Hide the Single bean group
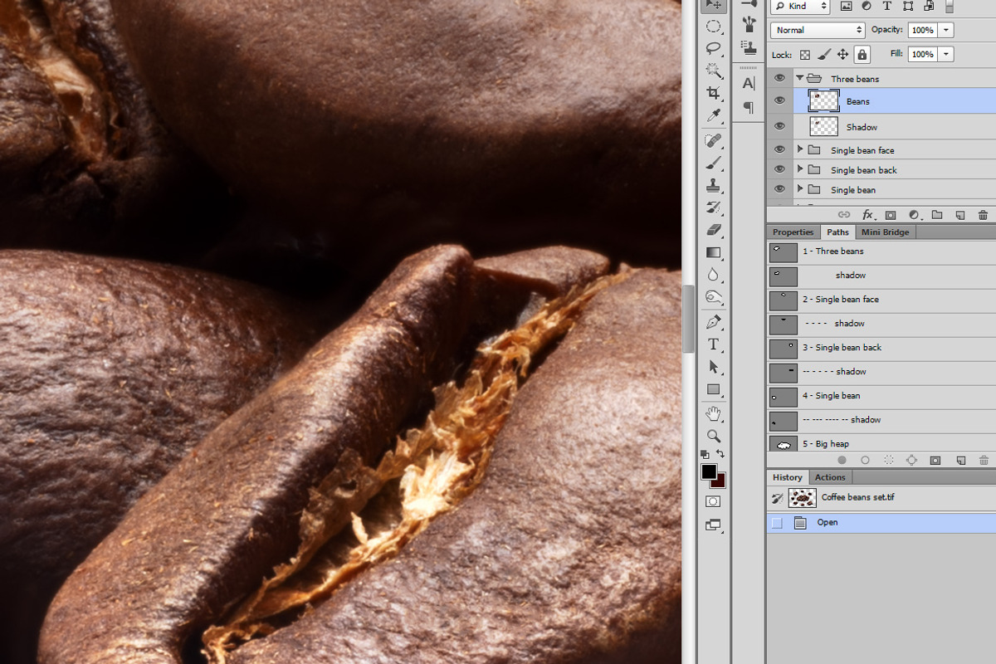996x664 pixels. point(779,189)
